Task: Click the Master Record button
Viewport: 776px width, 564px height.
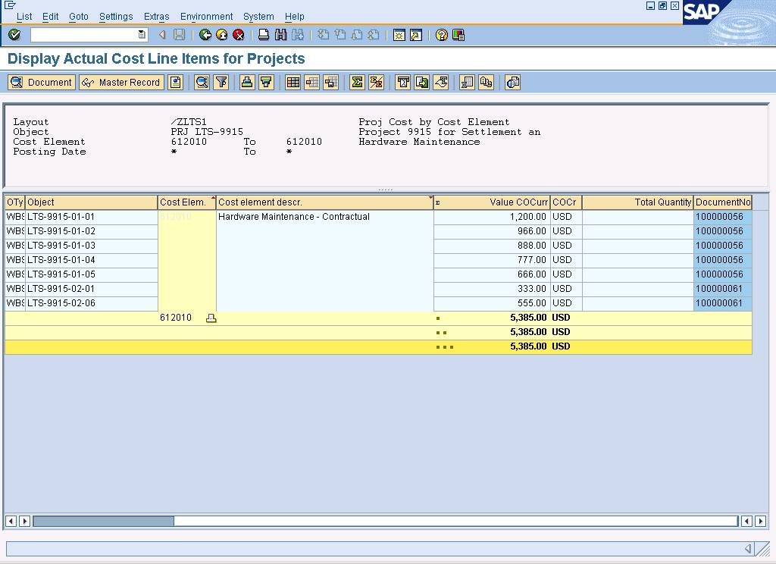Action: click(x=121, y=82)
